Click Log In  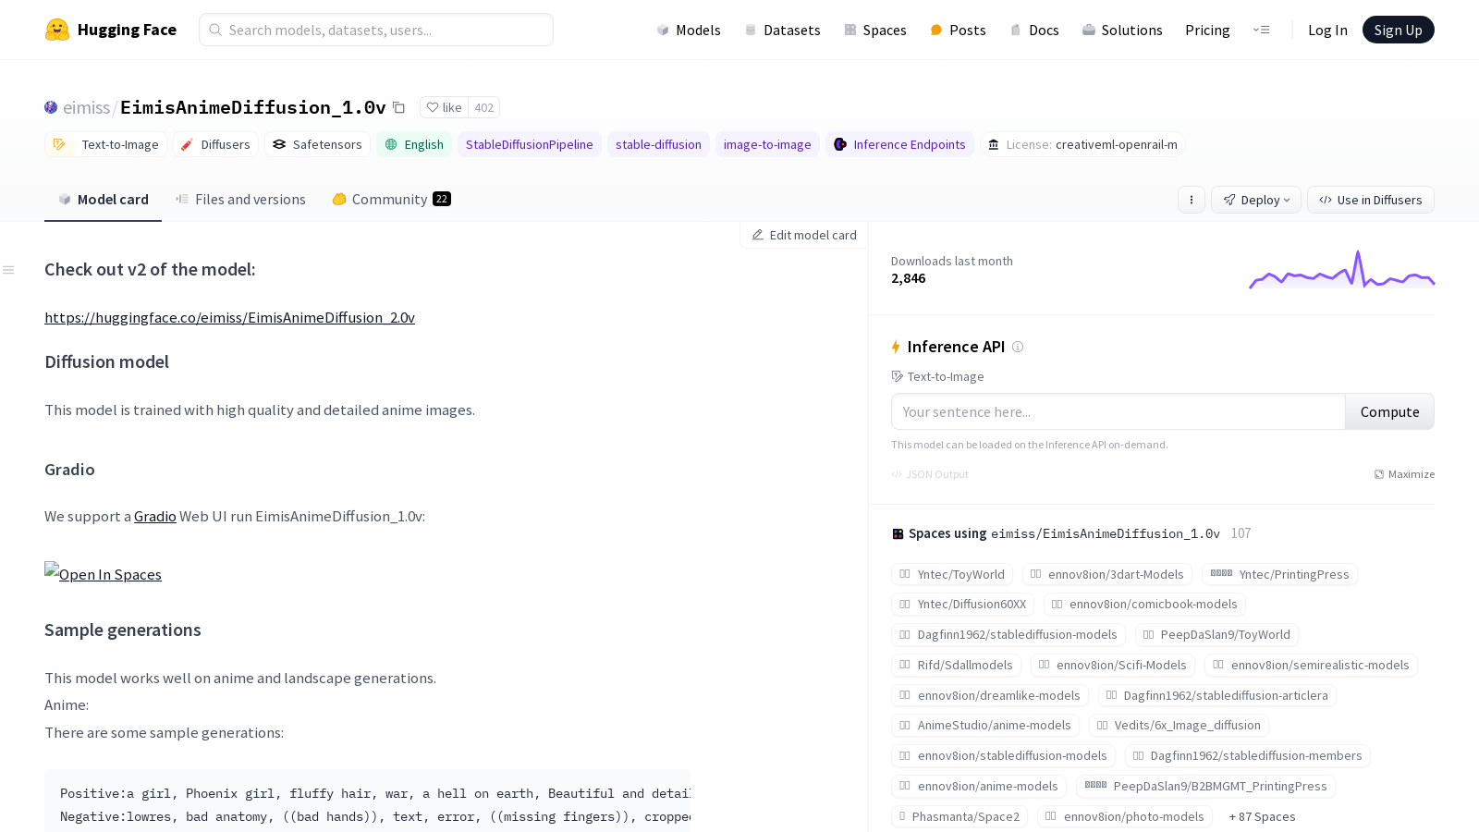click(1327, 30)
